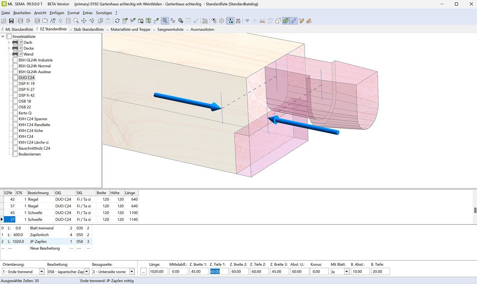Click the paper airplane toolbar icon
Image resolution: width=477 pixels, height=284 pixels.
coord(246,21)
